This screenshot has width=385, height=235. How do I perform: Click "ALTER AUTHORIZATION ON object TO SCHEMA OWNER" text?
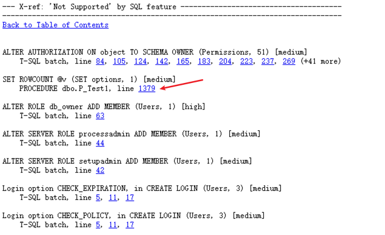pos(98,52)
